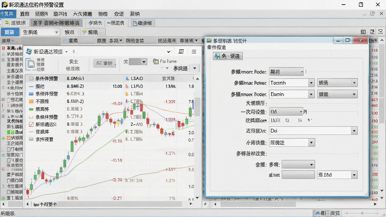Select the dark highlighted tab in the tab row

click(x=56, y=23)
